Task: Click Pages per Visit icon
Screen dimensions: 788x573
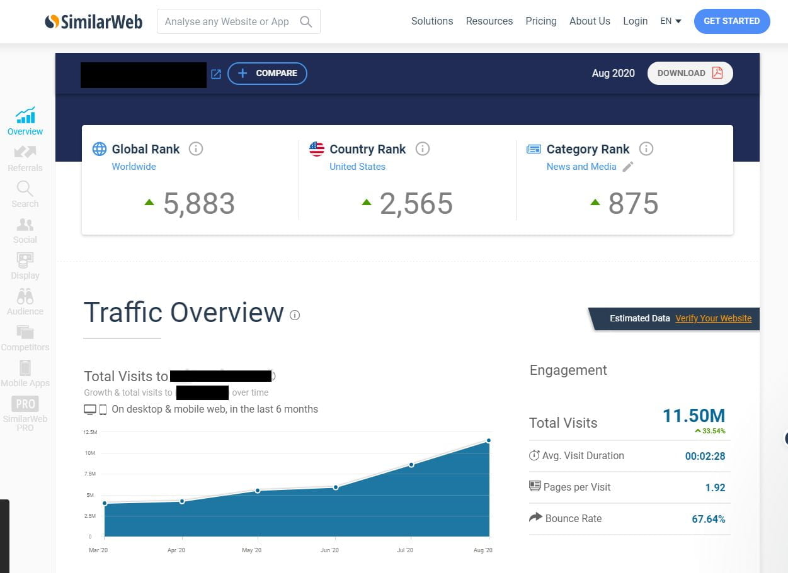Action: (535, 487)
